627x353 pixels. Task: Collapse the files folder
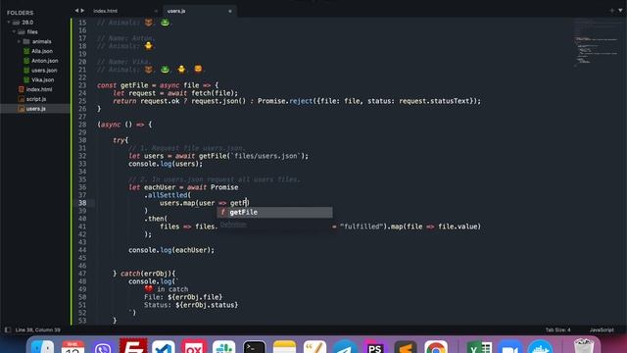(x=14, y=31)
